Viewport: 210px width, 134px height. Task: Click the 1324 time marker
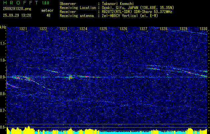tap(83, 29)
